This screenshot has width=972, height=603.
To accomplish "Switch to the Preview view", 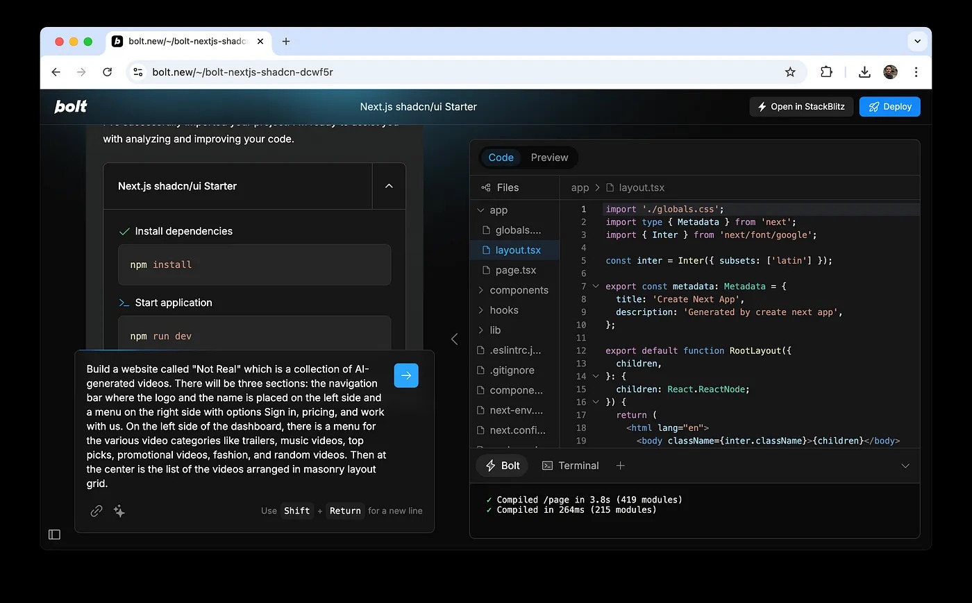I will coord(549,158).
